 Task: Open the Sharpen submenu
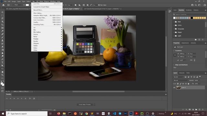click(47, 43)
